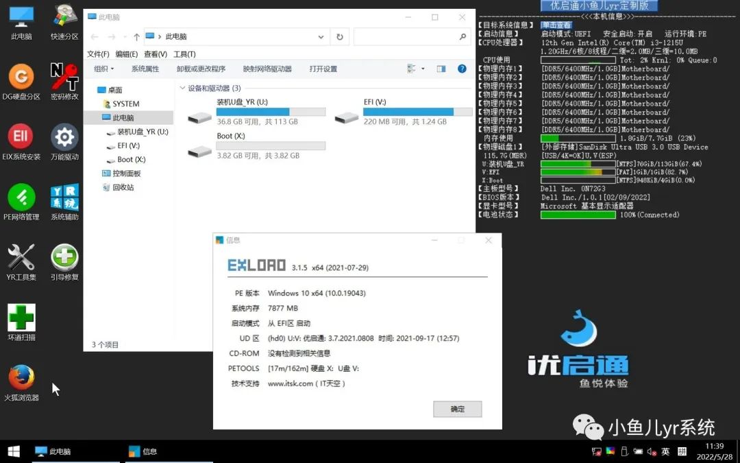The image size is (740, 463).
Task: Go forward in the Explorer window
Action: pos(112,37)
